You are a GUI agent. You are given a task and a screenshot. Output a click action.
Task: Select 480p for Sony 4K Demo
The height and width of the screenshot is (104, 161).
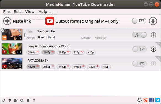click(x=91, y=53)
